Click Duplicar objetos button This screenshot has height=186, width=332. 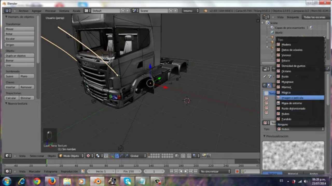click(19, 56)
